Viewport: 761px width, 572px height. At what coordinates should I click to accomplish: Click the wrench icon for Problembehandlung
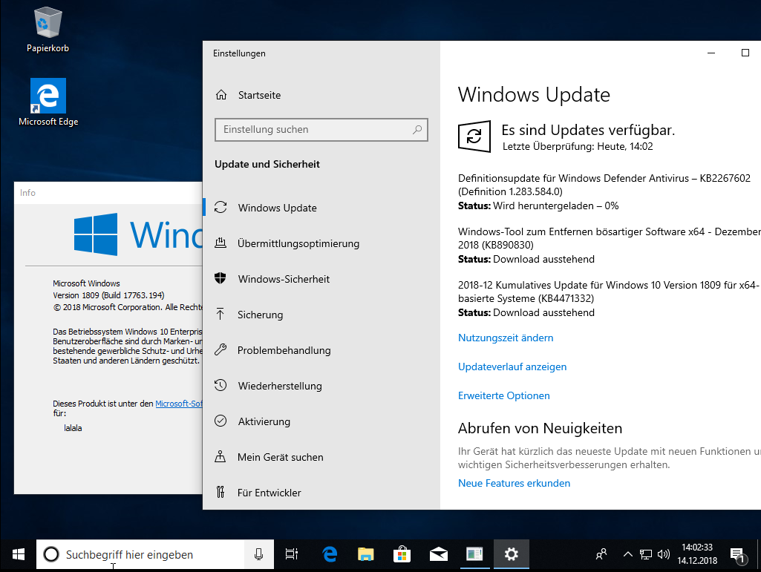tap(221, 349)
